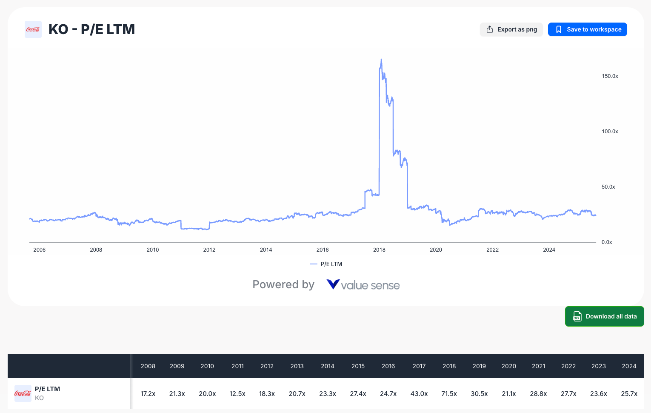Click the 2006 label on the x-axis
This screenshot has height=413, width=651.
tap(39, 250)
